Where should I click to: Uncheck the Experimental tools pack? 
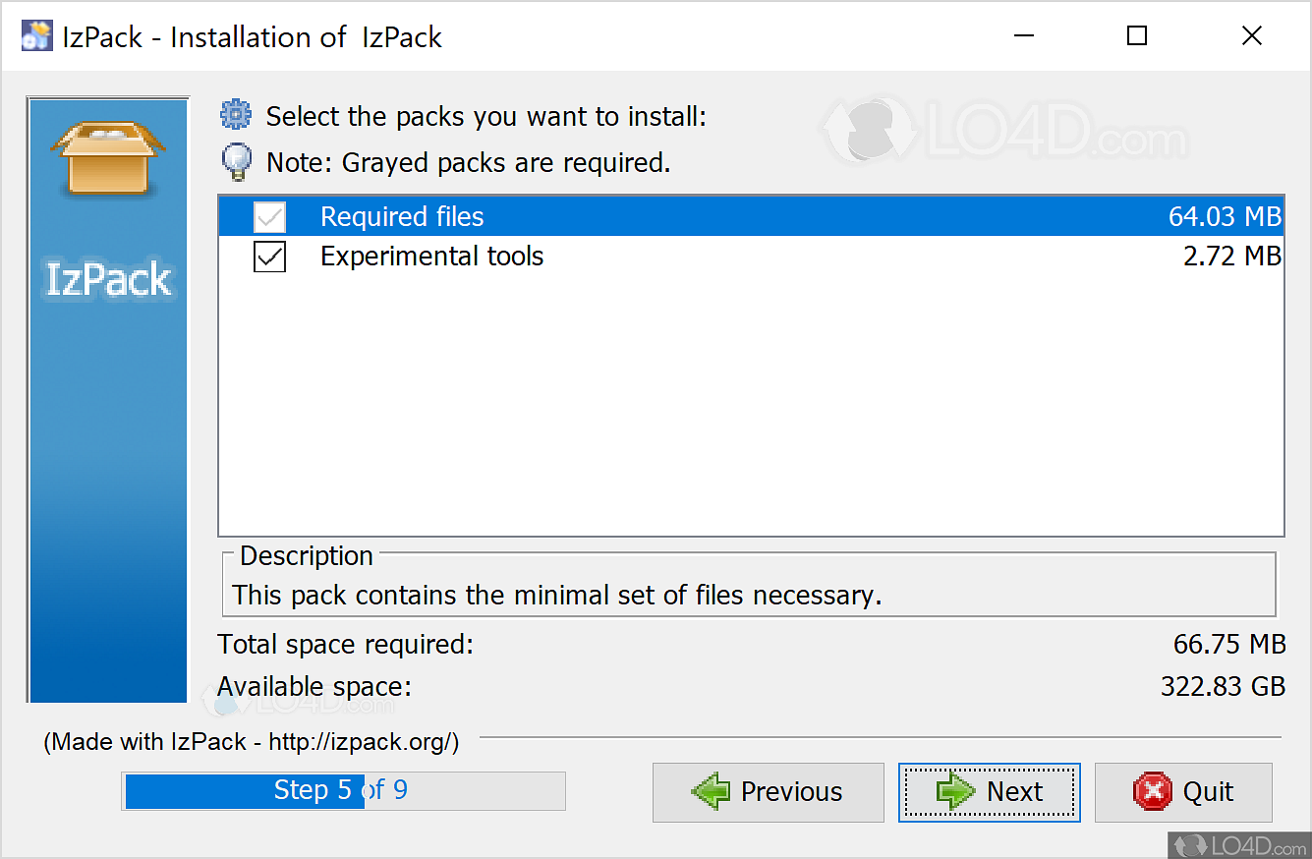click(x=269, y=256)
